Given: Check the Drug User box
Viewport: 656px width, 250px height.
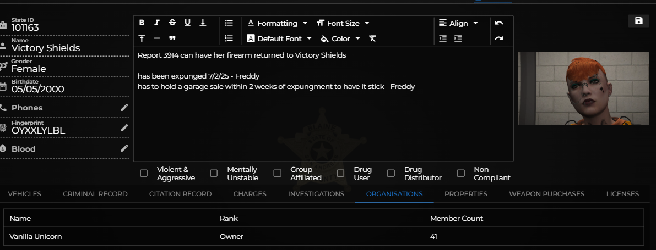Looking at the screenshot, I should pos(340,173).
